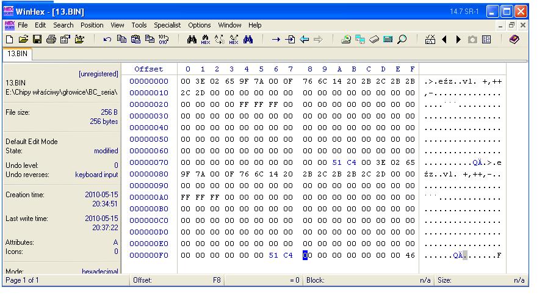Viewport: 545px width, 301px height.
Task: Restore the inner document window
Action: (511, 25)
